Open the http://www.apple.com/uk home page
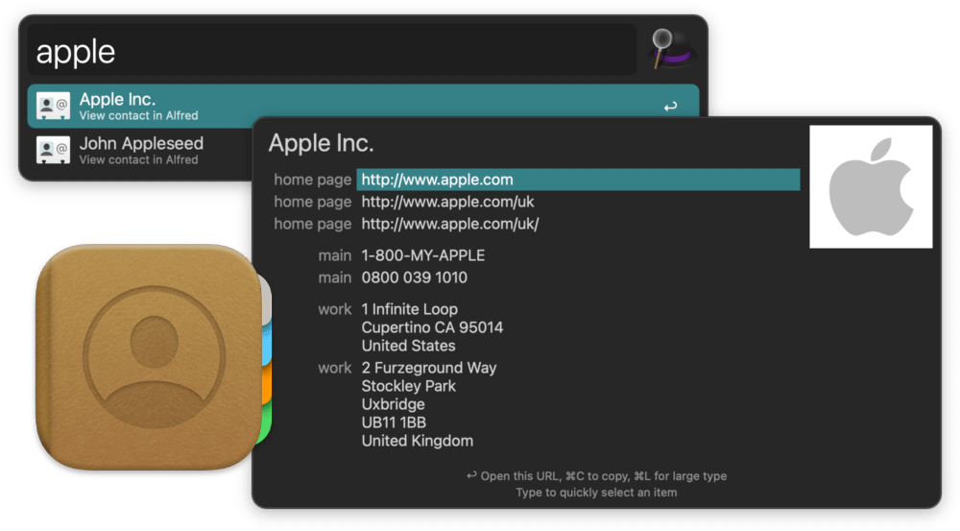This screenshot has width=960, height=531. (447, 202)
